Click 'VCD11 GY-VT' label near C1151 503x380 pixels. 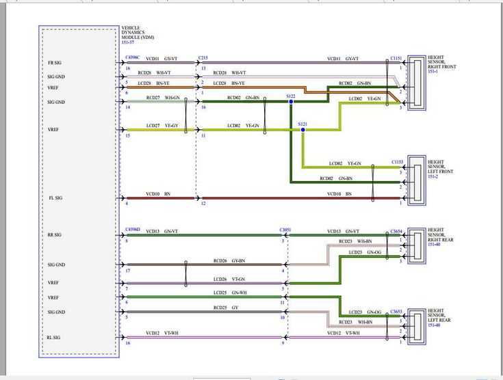(343, 59)
